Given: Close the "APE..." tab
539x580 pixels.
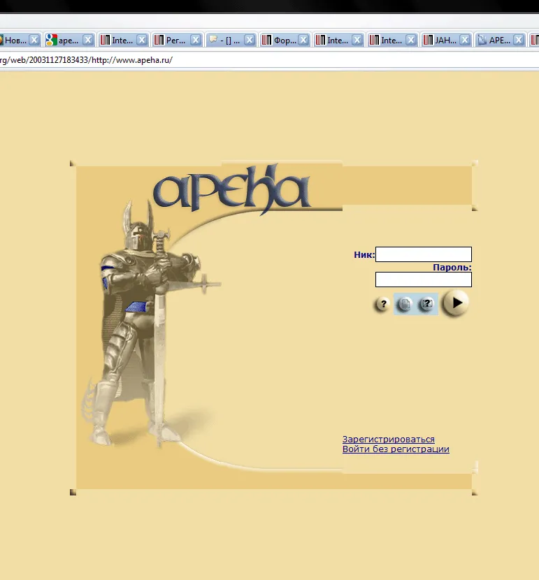Looking at the screenshot, I should (519, 40).
